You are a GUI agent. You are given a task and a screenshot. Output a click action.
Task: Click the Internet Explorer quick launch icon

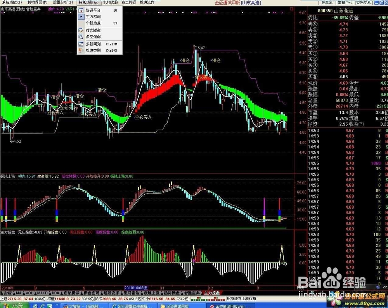pos(43,306)
